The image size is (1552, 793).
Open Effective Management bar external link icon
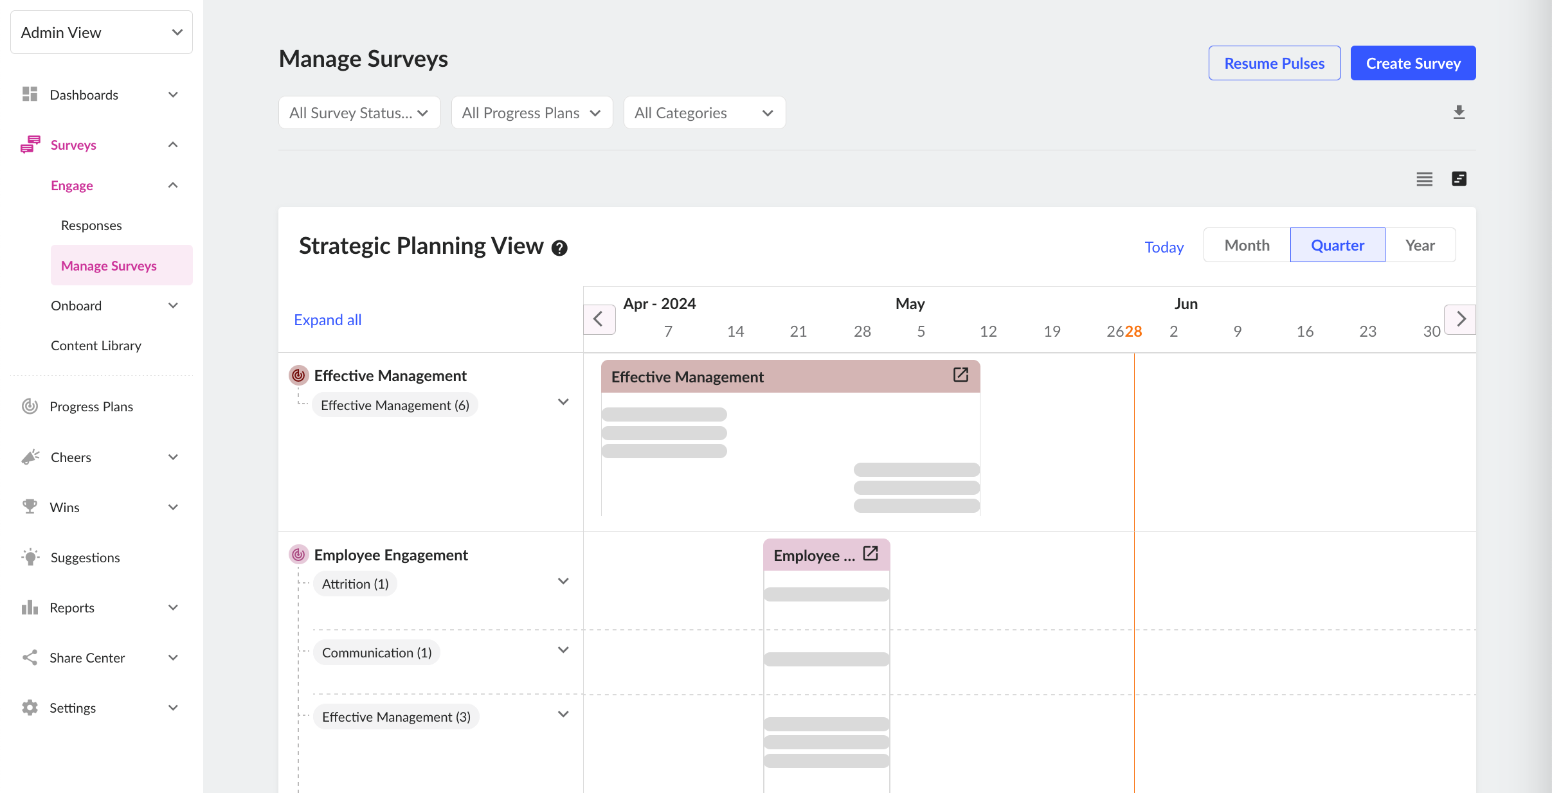[961, 375]
